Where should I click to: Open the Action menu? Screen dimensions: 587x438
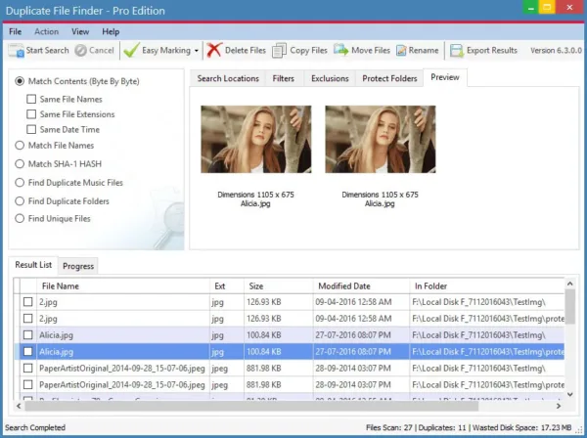[46, 32]
